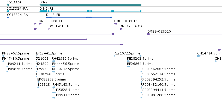Click the LP09211.5prime EST label
222x99 pixels.
point(19,64)
